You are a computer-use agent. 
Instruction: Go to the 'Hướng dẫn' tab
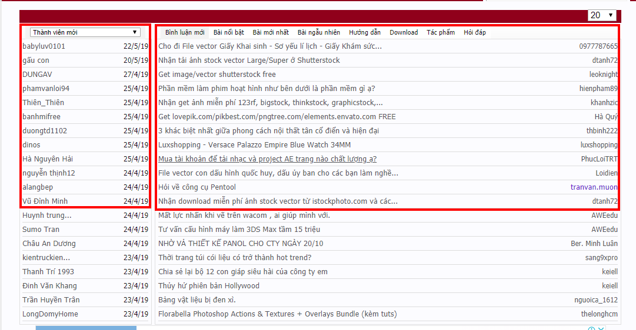(x=365, y=32)
